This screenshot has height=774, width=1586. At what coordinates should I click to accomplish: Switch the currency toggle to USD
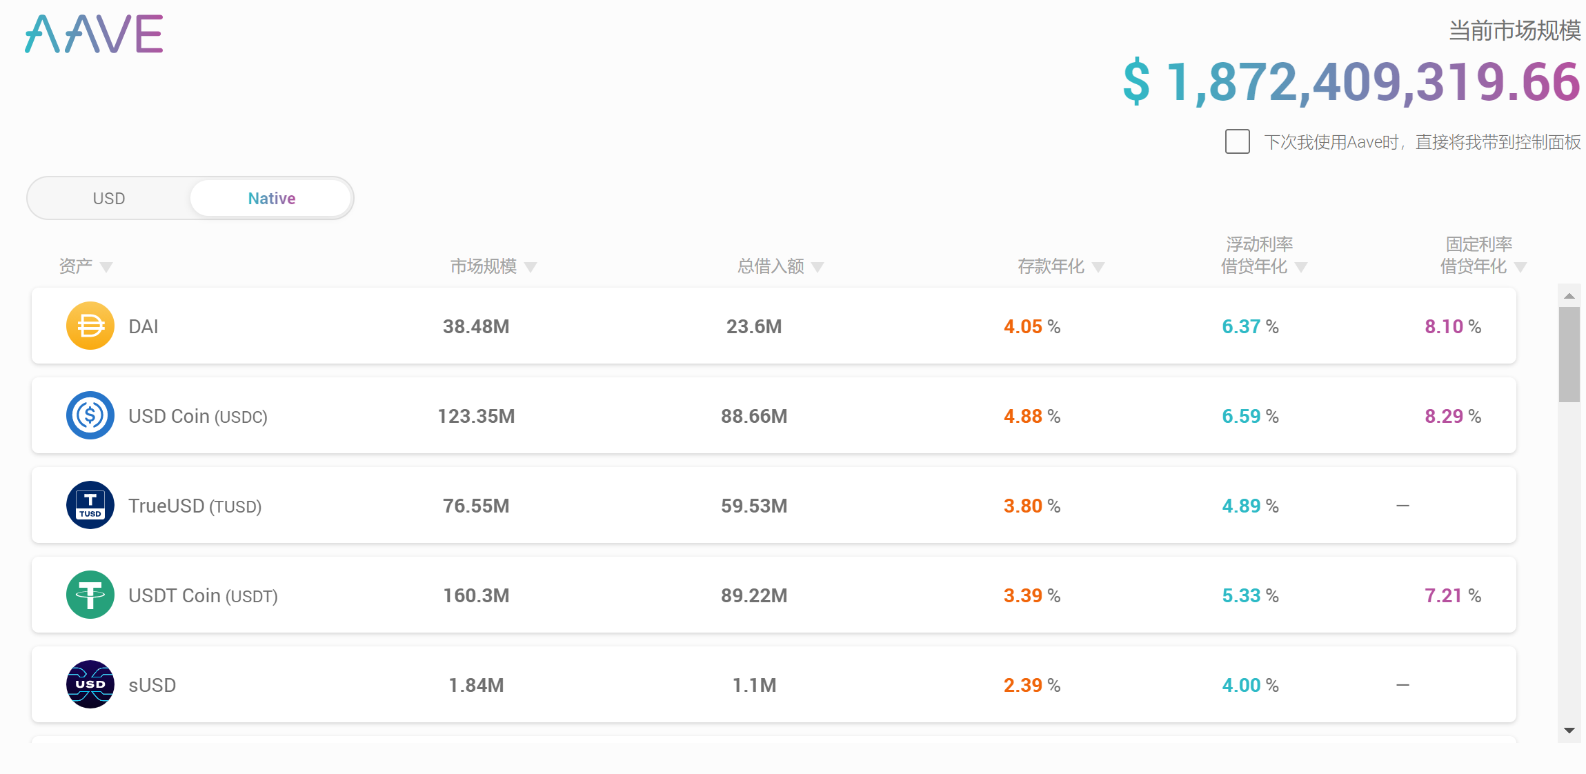click(109, 199)
